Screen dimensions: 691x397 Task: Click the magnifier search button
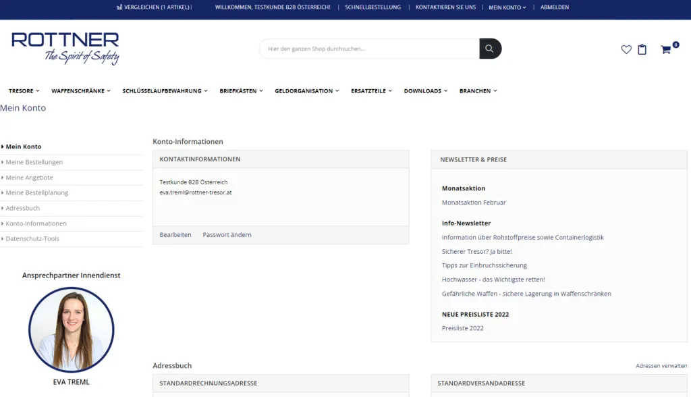(490, 49)
